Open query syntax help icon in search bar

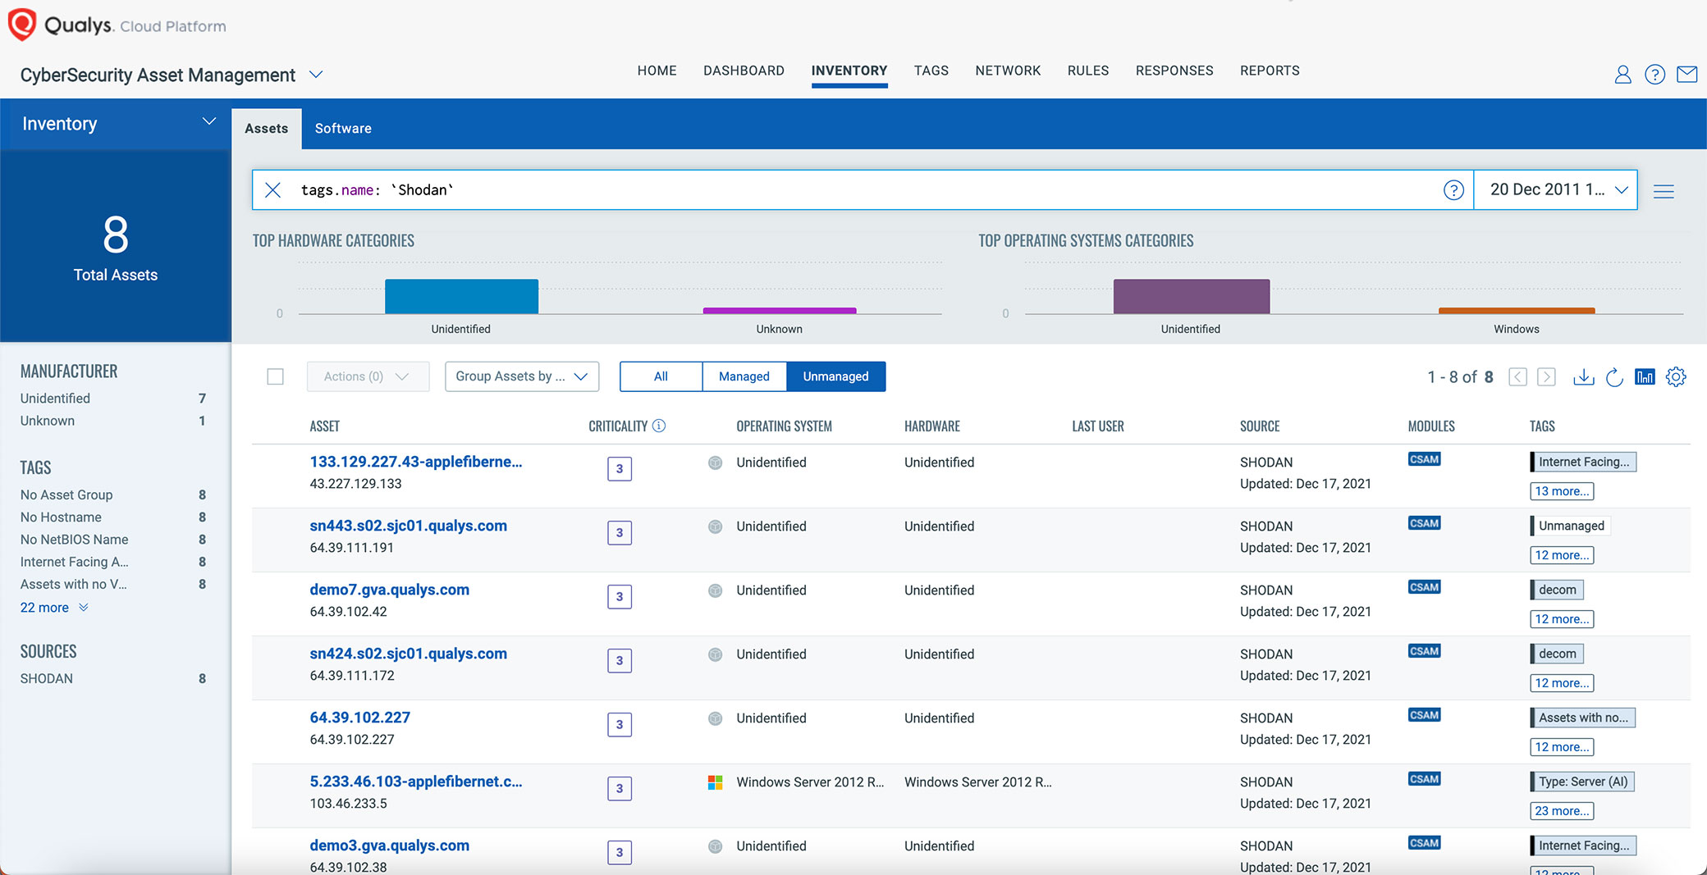pyautogui.click(x=1453, y=189)
